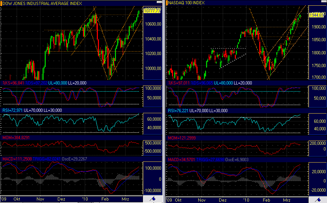The width and height of the screenshot is (327, 203).
Task: Select the DOW JONES INDUSTRIAL AVERAGE INDEX title
Action: (42, 3)
